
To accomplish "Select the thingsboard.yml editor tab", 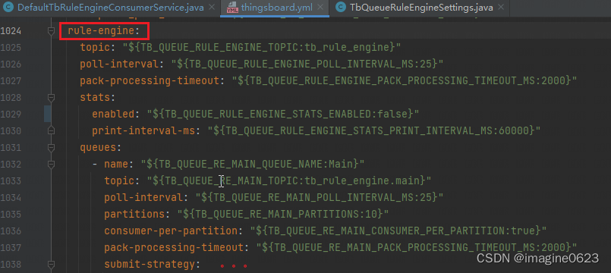I will [277, 8].
